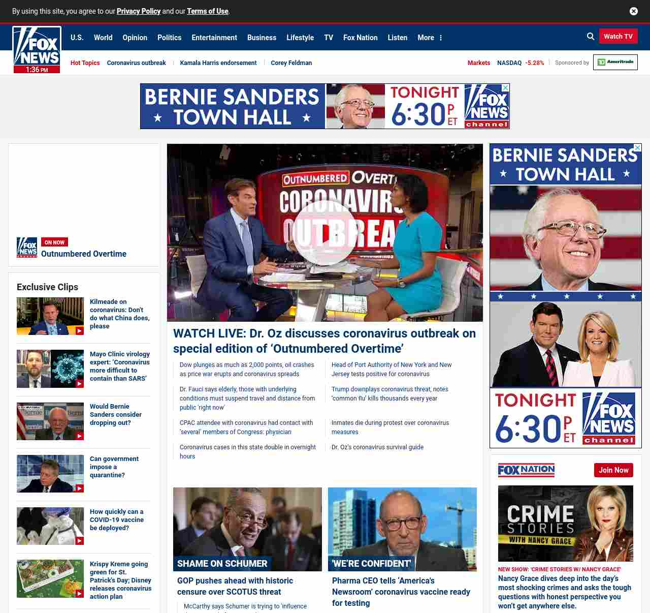Open the Crime Stories with Nancy Grace image
The height and width of the screenshot is (613, 650).
[565, 523]
